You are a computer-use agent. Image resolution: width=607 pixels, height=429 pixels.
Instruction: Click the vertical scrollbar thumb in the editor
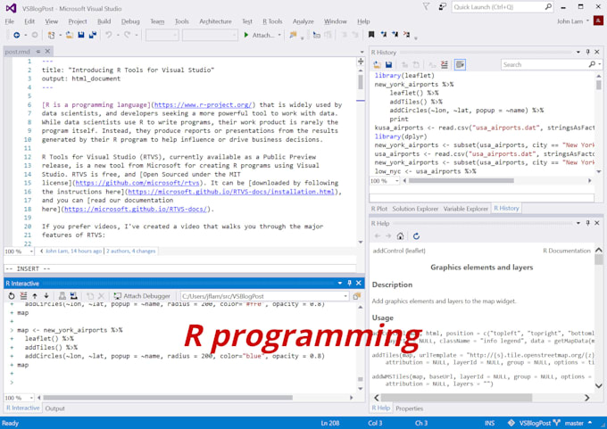click(x=361, y=82)
